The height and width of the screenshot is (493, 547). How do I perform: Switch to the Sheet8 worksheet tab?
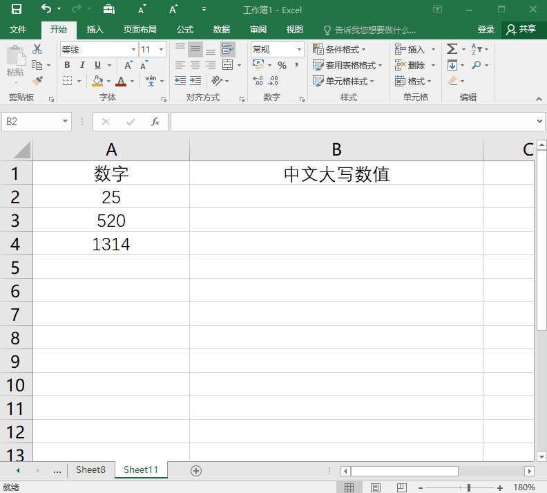(x=90, y=470)
